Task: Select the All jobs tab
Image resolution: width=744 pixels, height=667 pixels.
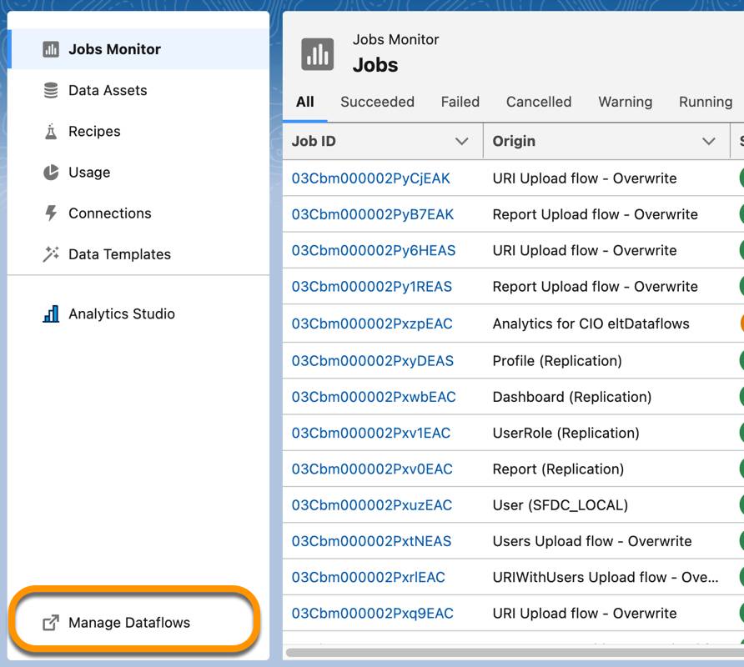Action: [x=304, y=102]
